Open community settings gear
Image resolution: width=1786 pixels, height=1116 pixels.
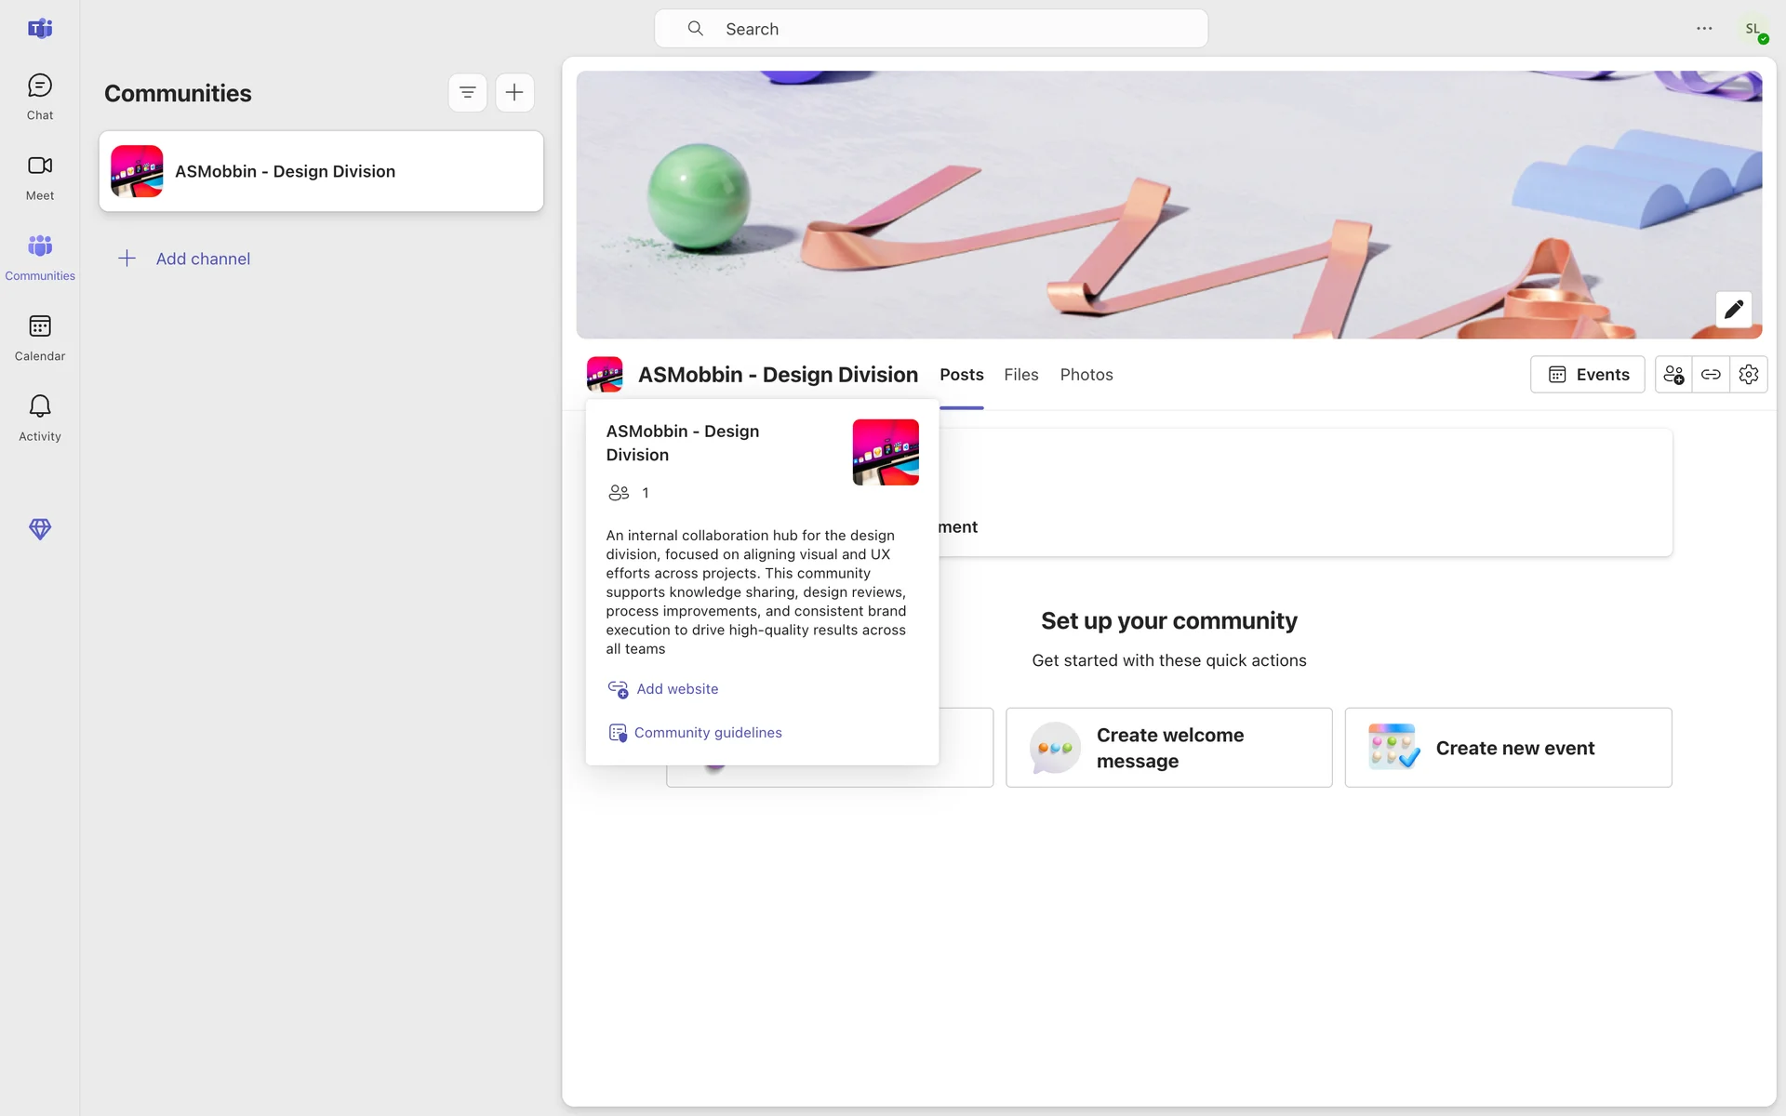pyautogui.click(x=1749, y=375)
